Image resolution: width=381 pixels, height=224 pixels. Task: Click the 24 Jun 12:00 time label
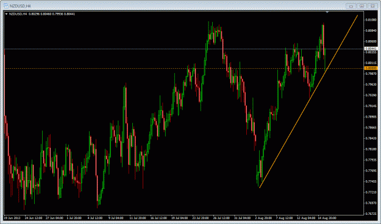click(x=34, y=218)
